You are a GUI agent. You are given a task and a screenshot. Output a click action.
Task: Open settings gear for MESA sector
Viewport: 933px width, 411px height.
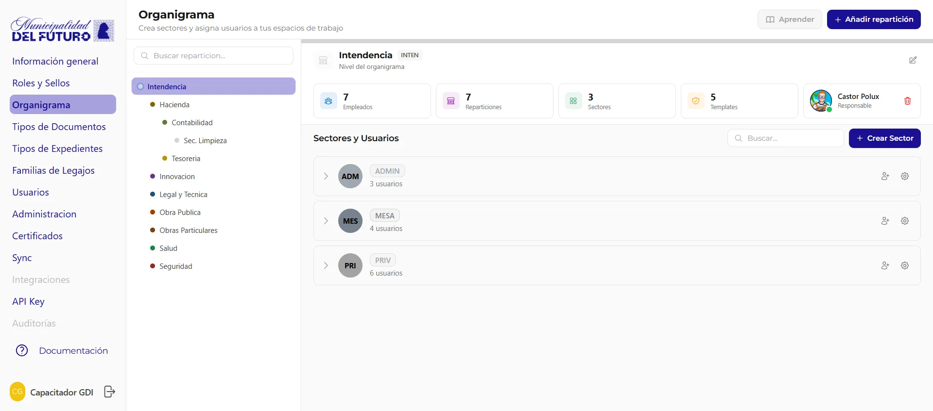904,221
